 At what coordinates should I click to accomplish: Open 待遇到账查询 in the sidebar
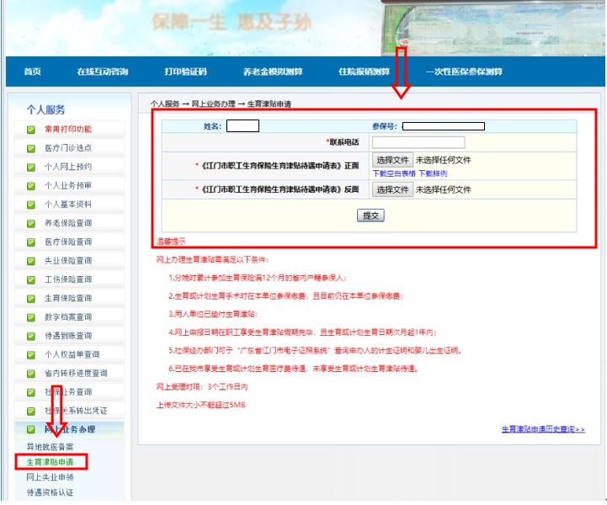click(68, 336)
